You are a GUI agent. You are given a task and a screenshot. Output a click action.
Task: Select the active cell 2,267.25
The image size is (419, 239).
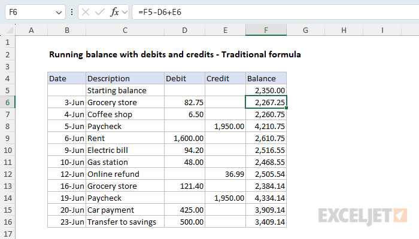[266, 102]
